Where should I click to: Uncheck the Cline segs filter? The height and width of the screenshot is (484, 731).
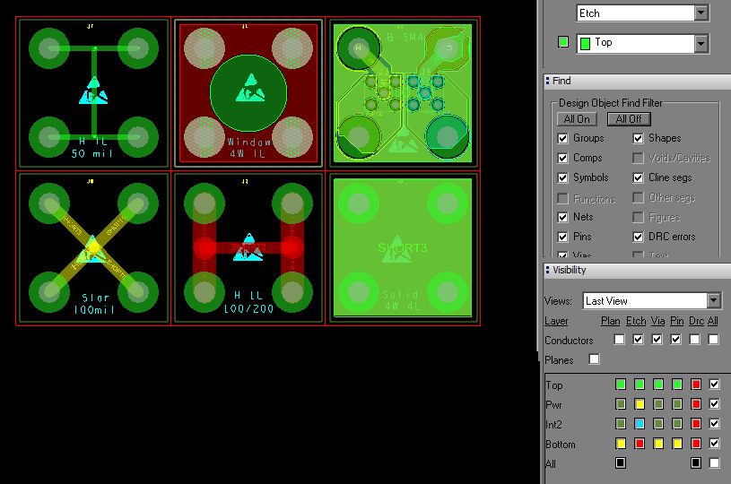pyautogui.click(x=639, y=177)
